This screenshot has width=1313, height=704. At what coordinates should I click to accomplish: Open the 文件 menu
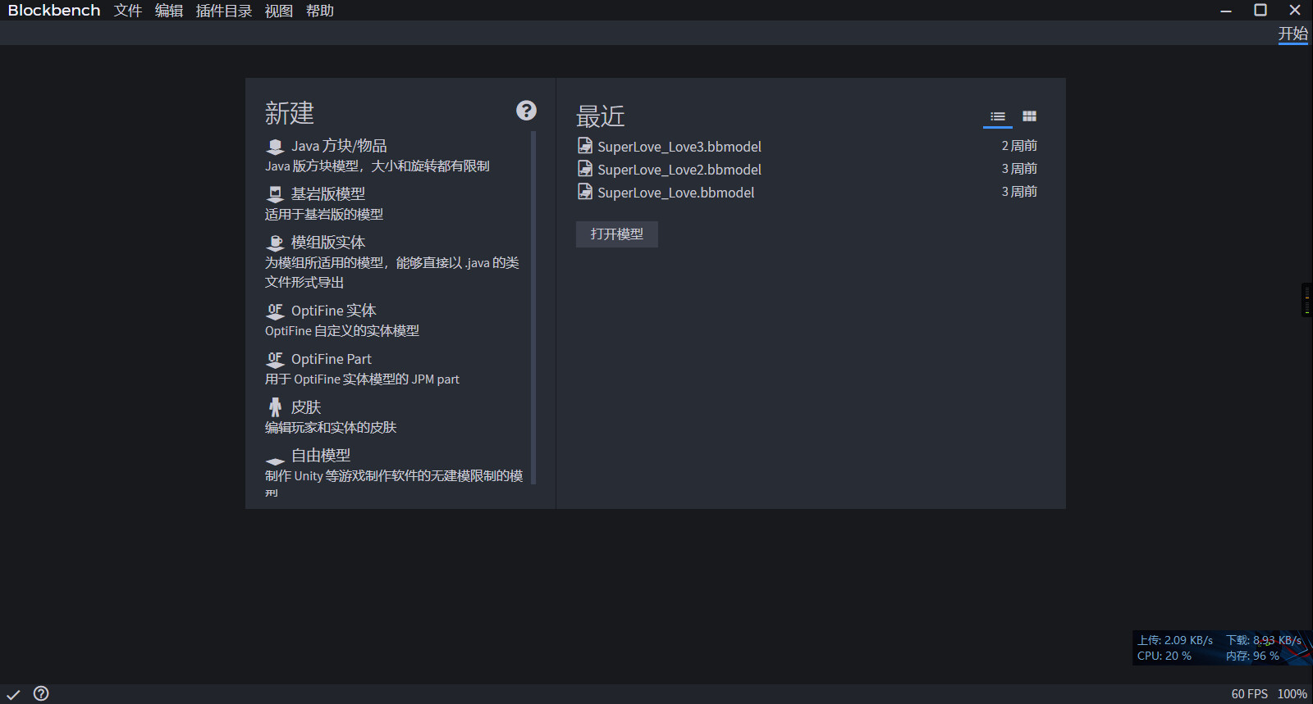coord(128,11)
